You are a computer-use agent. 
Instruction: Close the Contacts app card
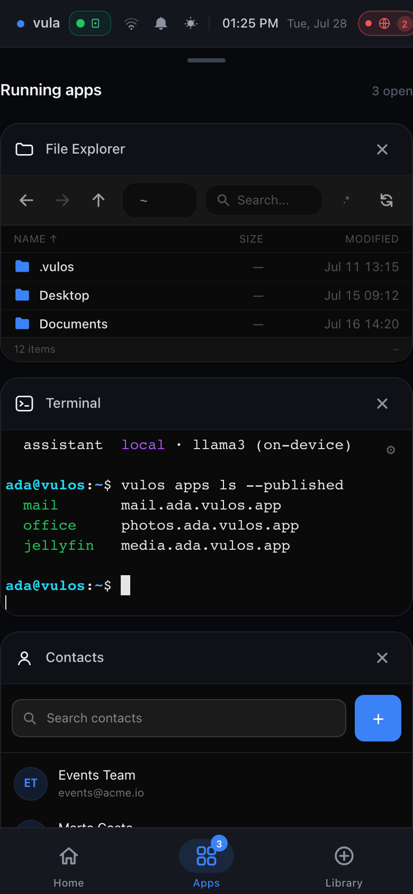[382, 658]
